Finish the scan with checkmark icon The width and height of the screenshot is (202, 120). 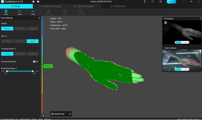(33, 12)
